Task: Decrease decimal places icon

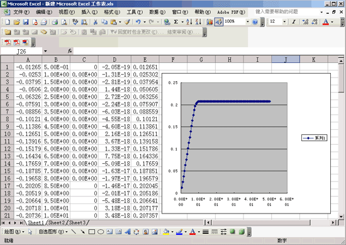Action: pos(315,22)
